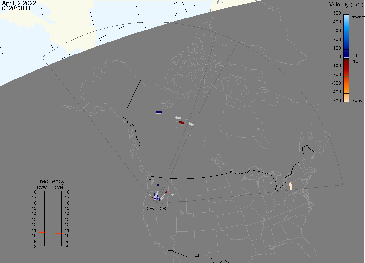Image resolution: width=365 pixels, height=263 pixels.
Task: Click the "-200" velocity scale label
Action: pyautogui.click(x=336, y=74)
